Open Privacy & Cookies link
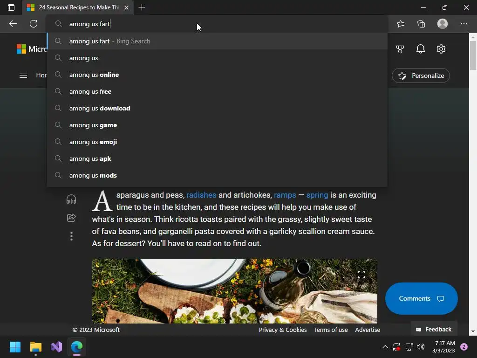Viewport: 477px width, 358px height. 283,330
